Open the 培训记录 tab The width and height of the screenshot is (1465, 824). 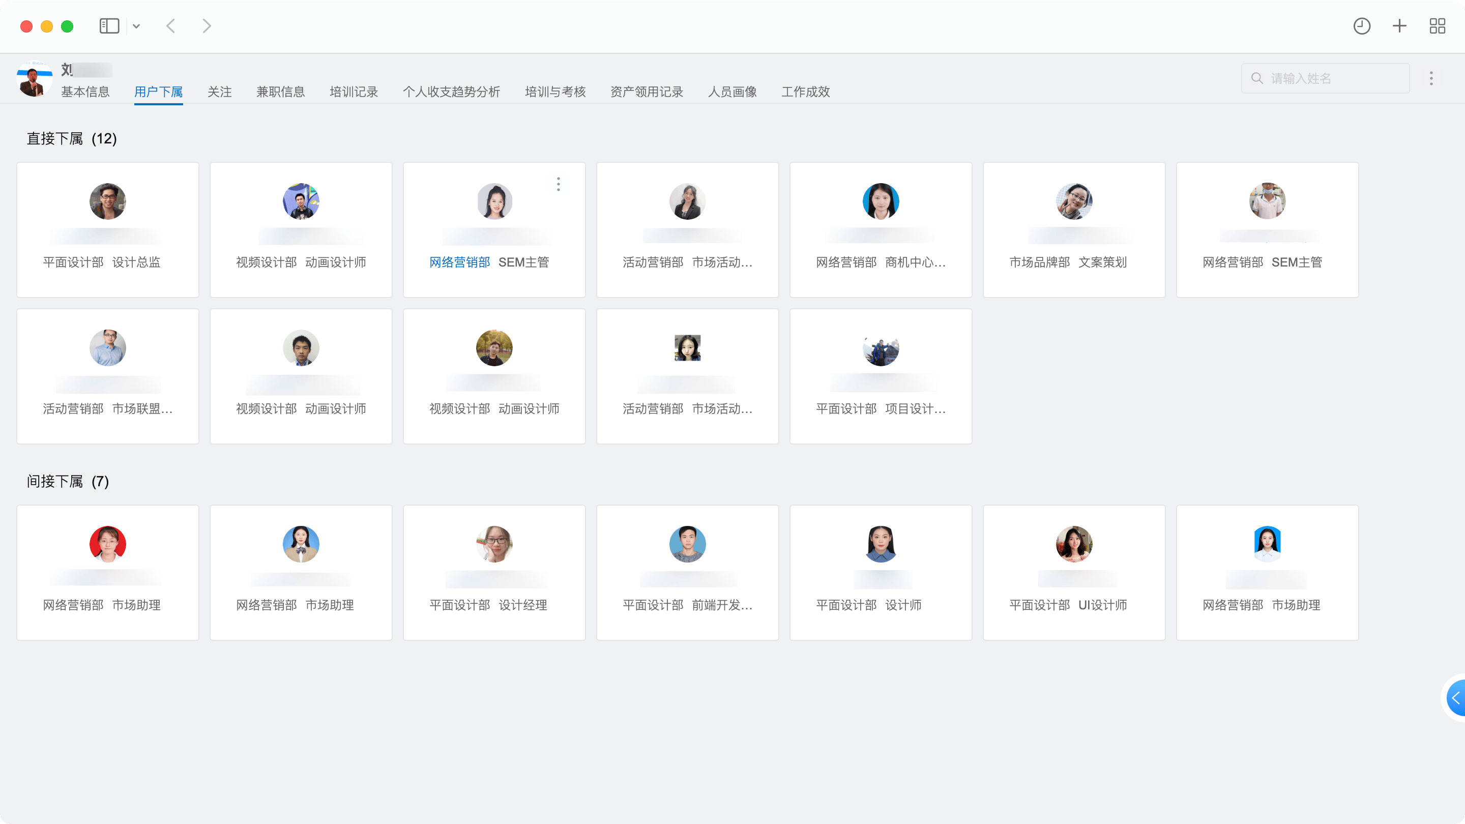354,92
